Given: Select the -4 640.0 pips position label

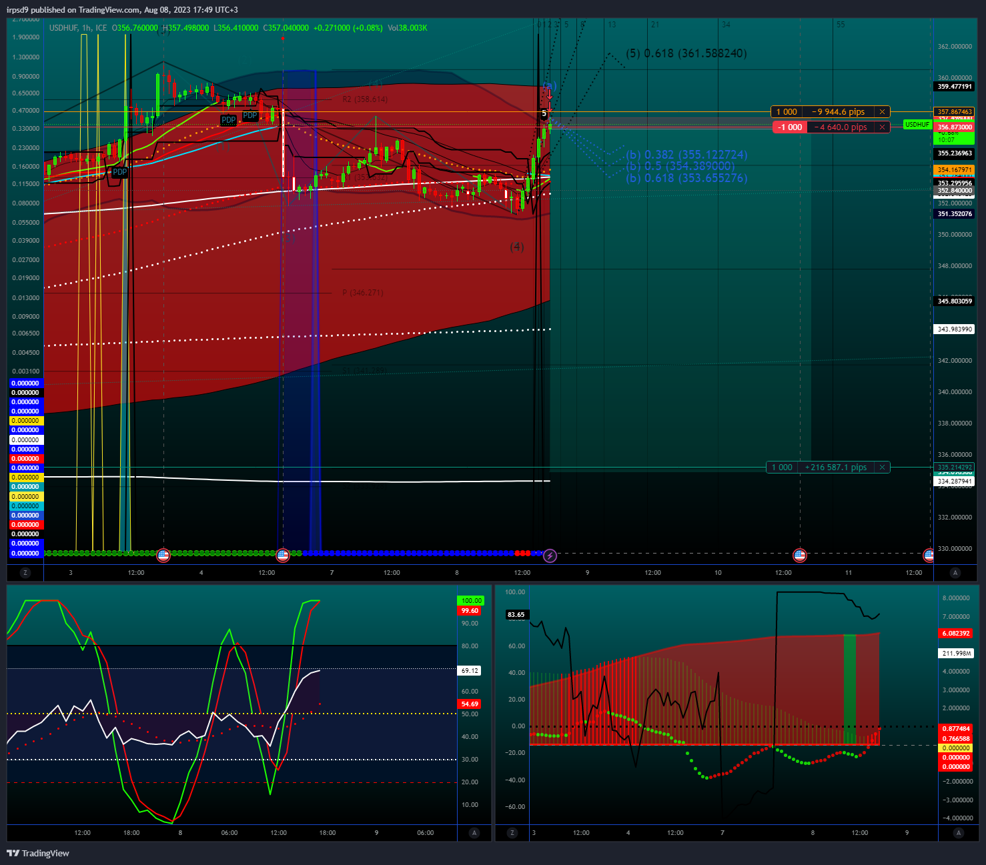Looking at the screenshot, I should (x=841, y=127).
